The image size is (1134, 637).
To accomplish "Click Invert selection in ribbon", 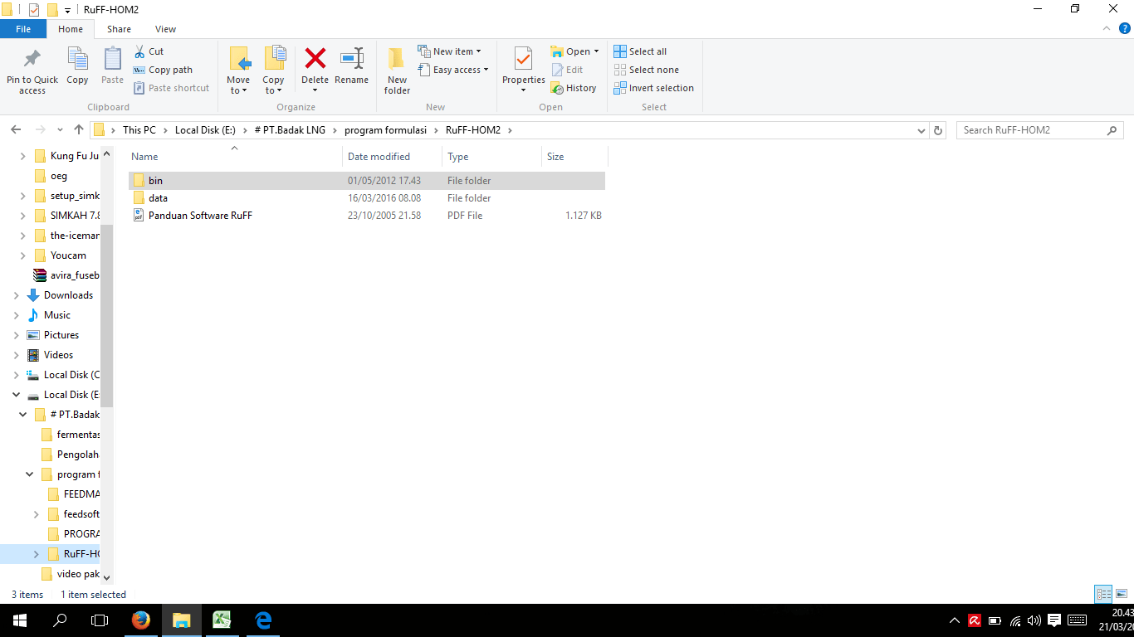I will point(653,88).
